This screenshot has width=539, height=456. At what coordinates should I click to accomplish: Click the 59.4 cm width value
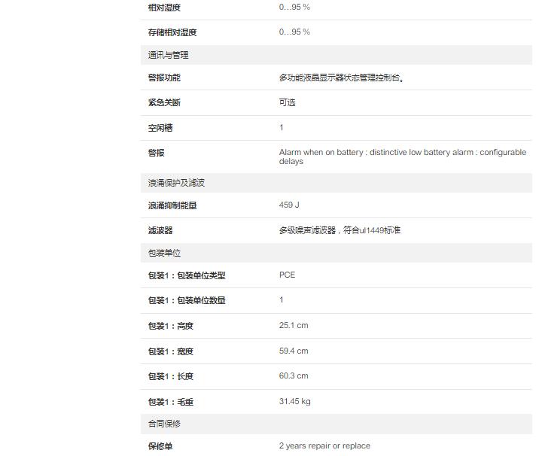294,351
